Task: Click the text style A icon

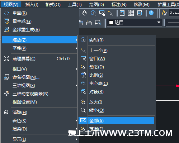Action: coord(164,13)
